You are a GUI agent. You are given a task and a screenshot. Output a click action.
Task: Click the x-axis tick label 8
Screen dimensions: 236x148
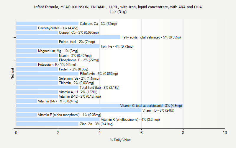[183, 133]
